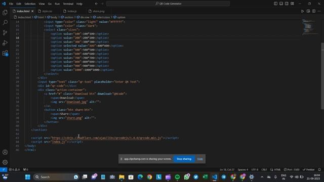Open the Selection menu

click(30, 4)
